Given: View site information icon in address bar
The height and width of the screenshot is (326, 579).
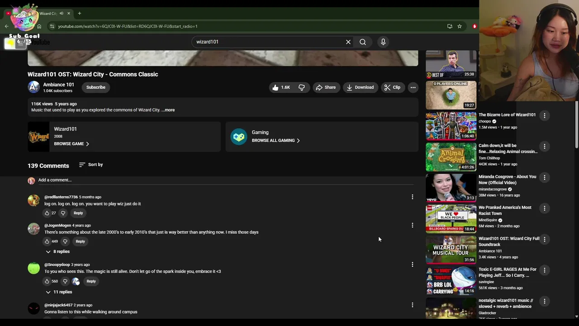Looking at the screenshot, I should click(52, 26).
